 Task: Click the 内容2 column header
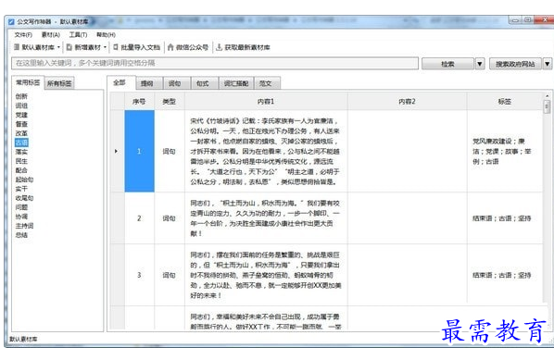click(x=407, y=101)
